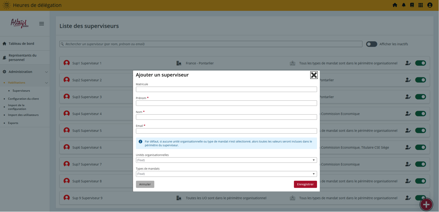This screenshot has height=212, width=439.
Task: Open the notifications bell
Action: click(x=404, y=5)
